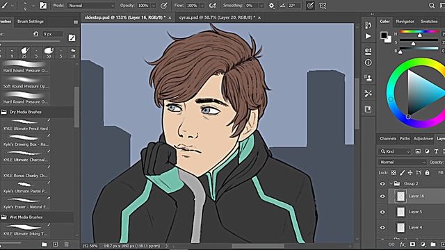The width and height of the screenshot is (445, 250).
Task: Hide Layer 16 visibility eye
Action: [382, 196]
